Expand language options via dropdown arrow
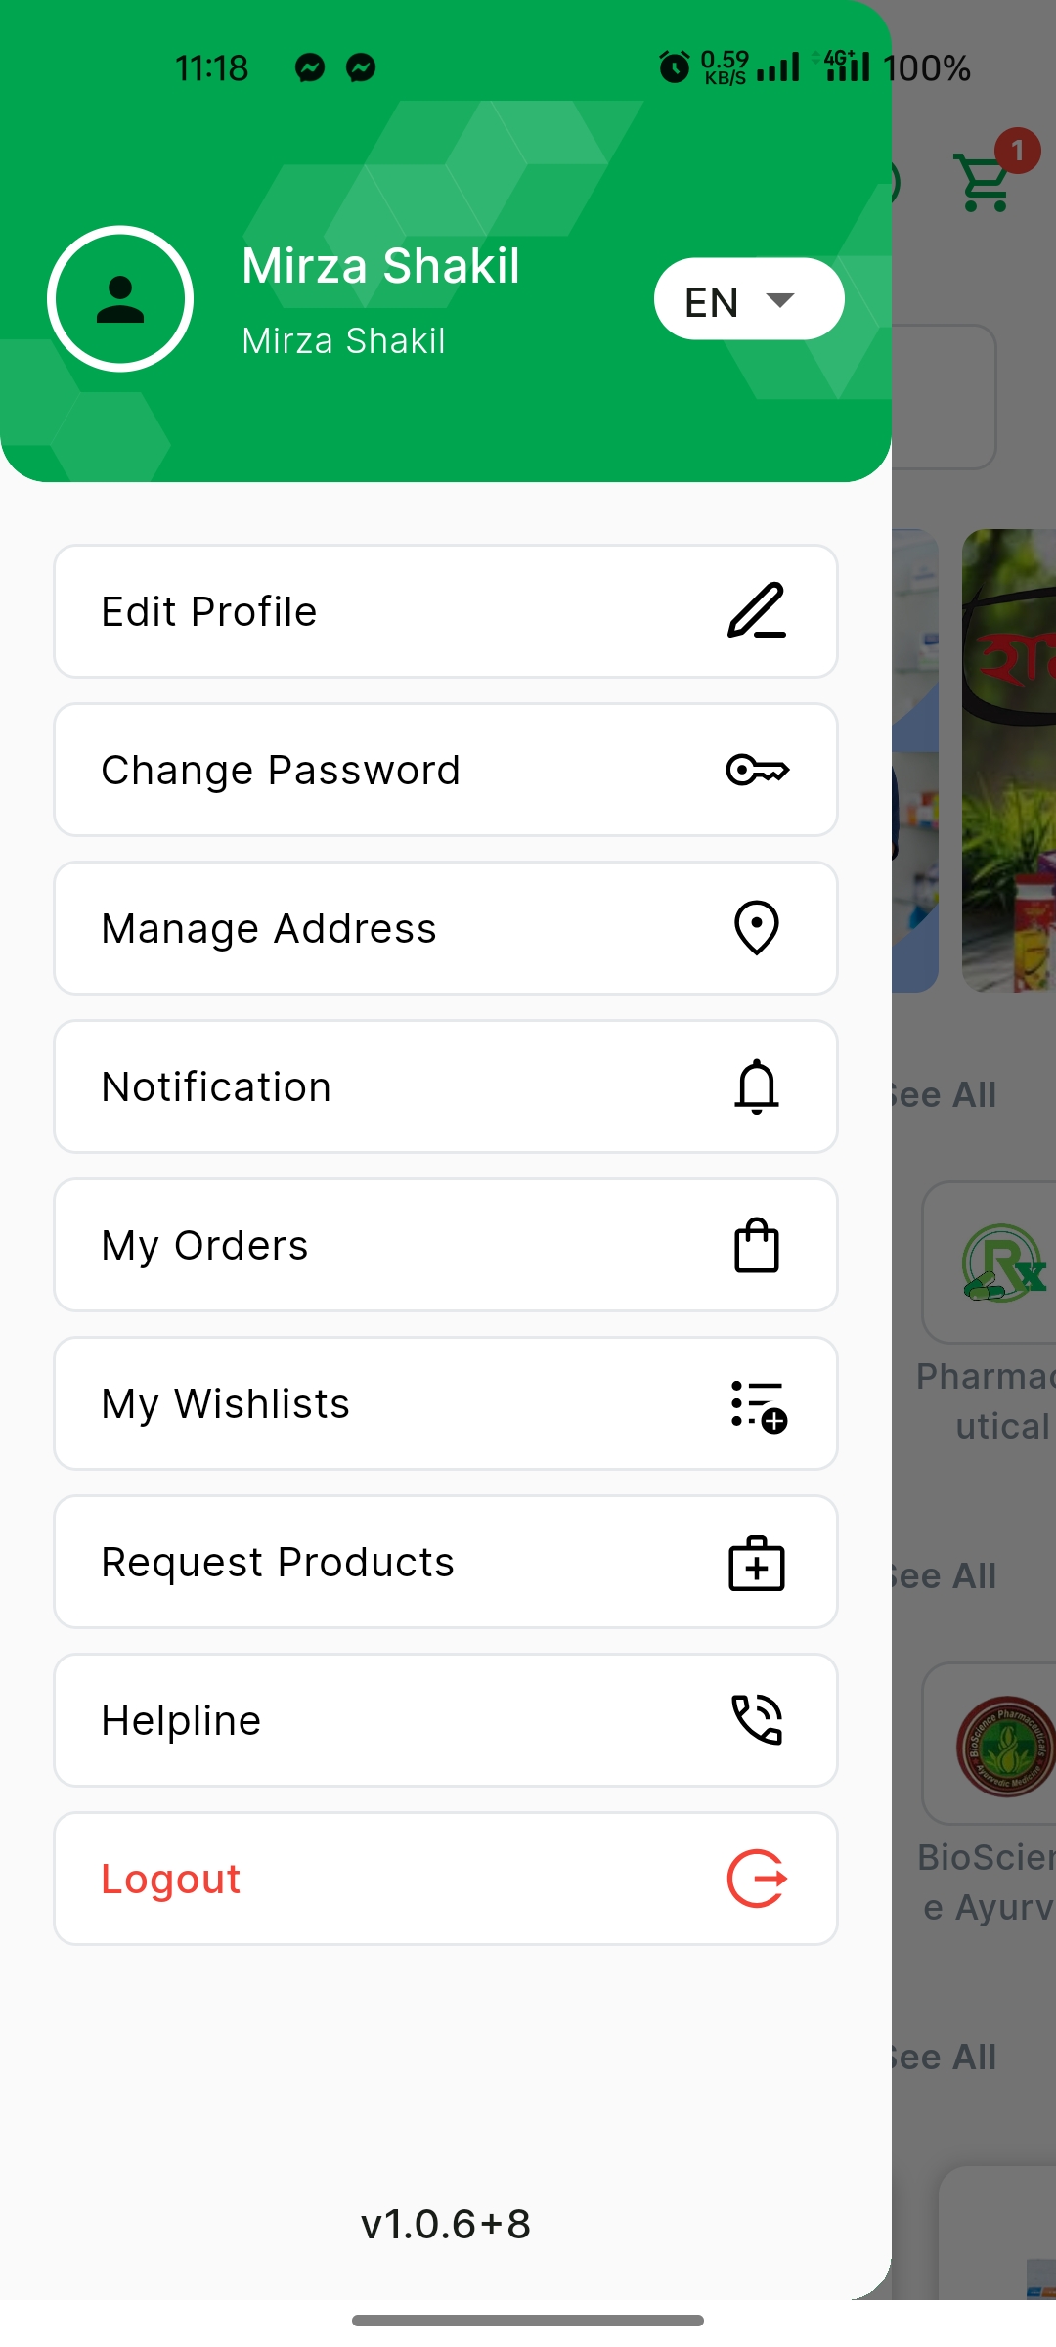 (779, 300)
